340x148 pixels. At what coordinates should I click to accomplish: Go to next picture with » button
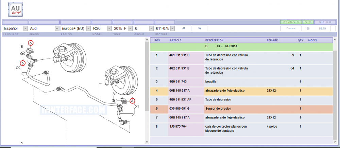[x=200, y=29]
